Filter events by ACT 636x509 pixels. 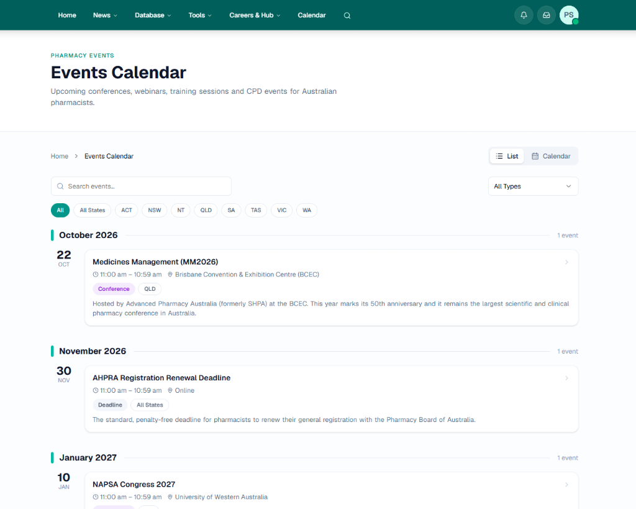click(127, 210)
